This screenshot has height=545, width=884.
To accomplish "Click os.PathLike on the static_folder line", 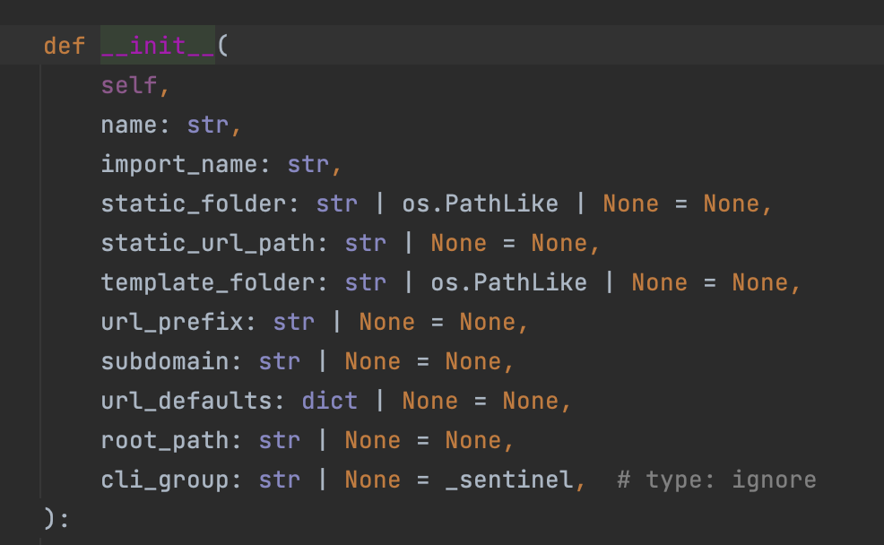I will 480,204.
